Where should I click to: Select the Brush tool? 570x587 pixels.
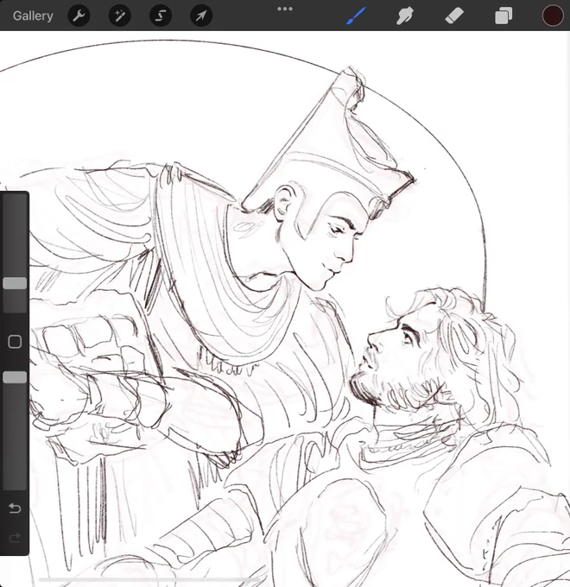click(x=356, y=16)
